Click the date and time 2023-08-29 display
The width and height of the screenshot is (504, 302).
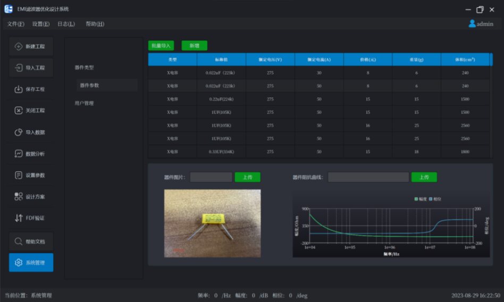(x=476, y=295)
